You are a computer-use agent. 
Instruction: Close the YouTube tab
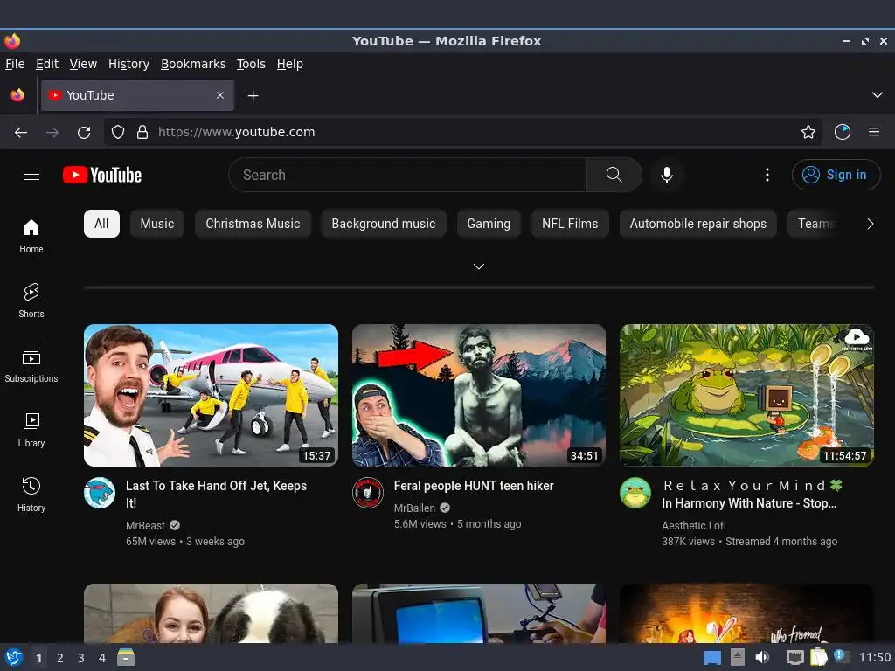tap(219, 95)
